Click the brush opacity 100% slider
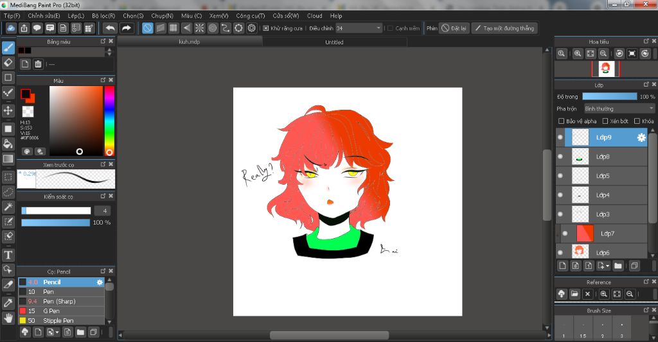The width and height of the screenshot is (658, 342). (55, 223)
